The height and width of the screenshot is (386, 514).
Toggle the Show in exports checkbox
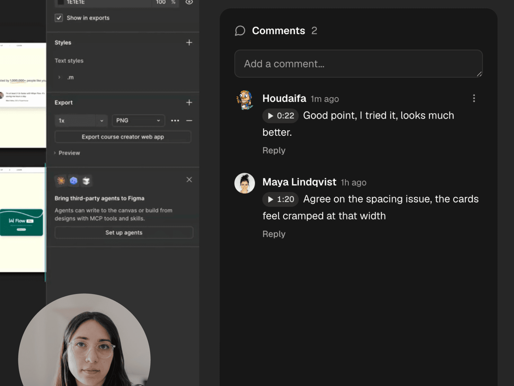coord(59,18)
